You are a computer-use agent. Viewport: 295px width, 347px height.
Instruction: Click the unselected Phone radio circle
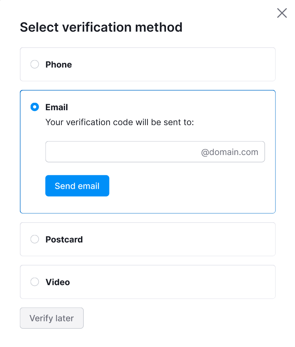[34, 64]
